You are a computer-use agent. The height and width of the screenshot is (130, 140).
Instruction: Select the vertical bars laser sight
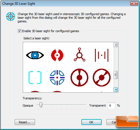tap(102, 55)
